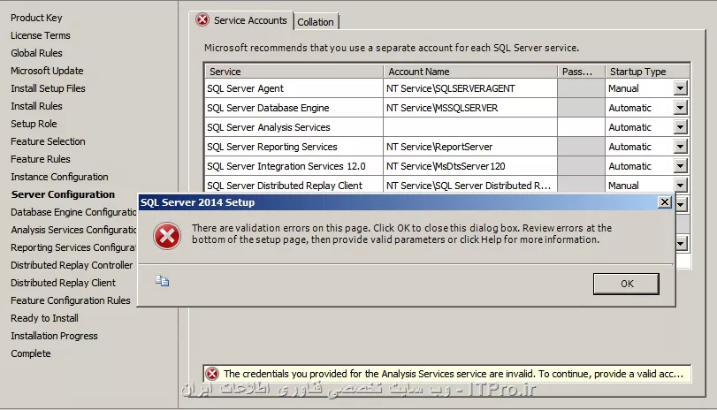Open Startup Type dropdown for Distributed Replay Client
717x410 pixels.
[x=680, y=185]
